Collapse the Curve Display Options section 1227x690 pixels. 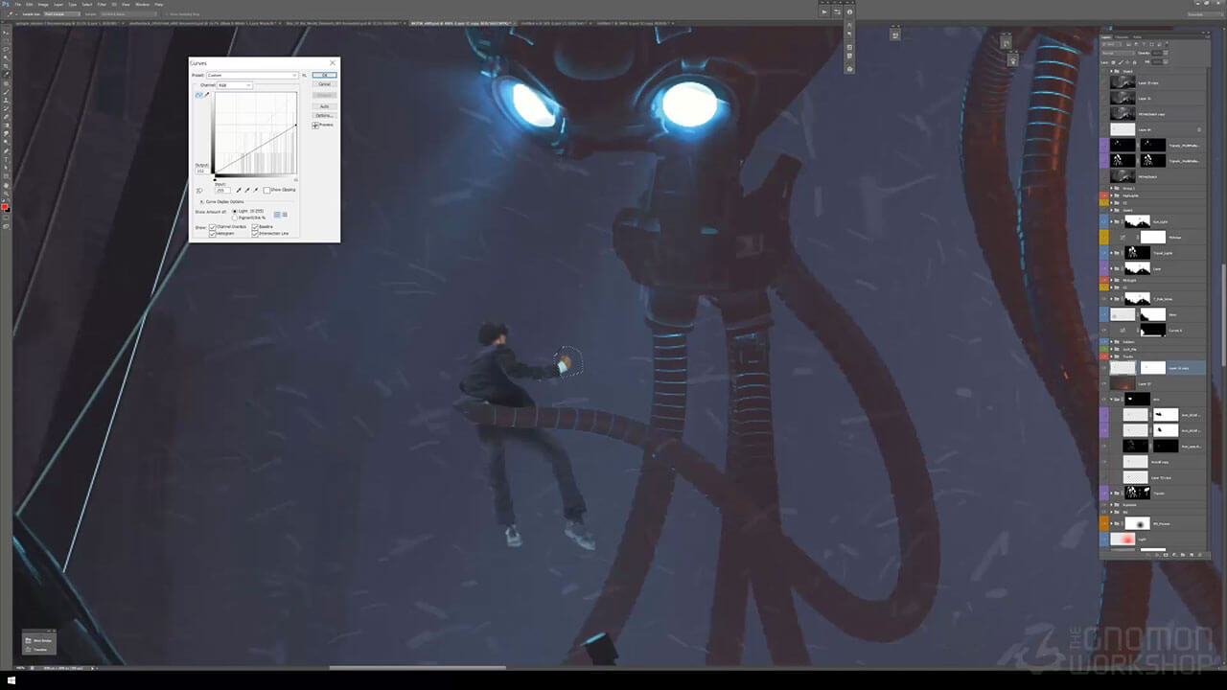201,202
